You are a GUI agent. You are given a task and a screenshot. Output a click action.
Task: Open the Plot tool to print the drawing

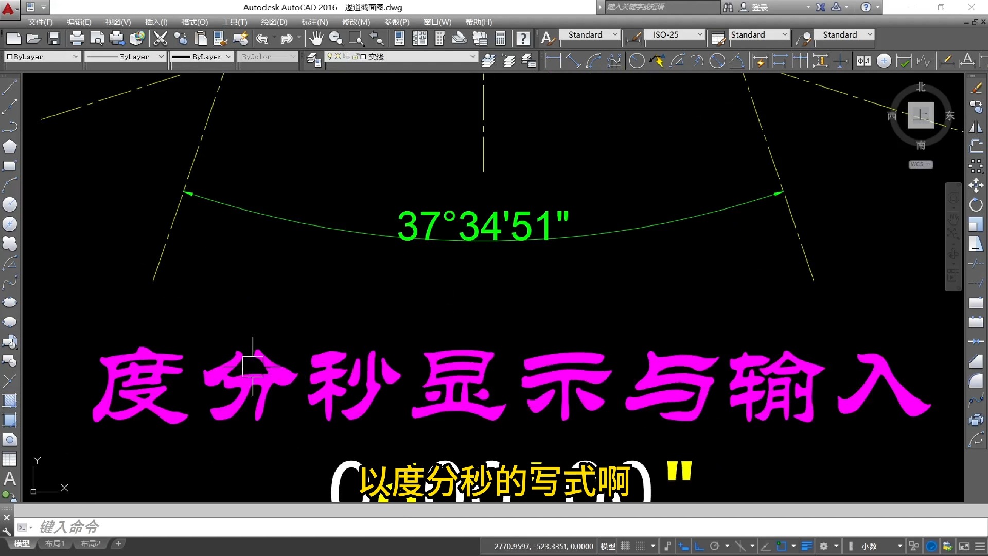tap(77, 39)
